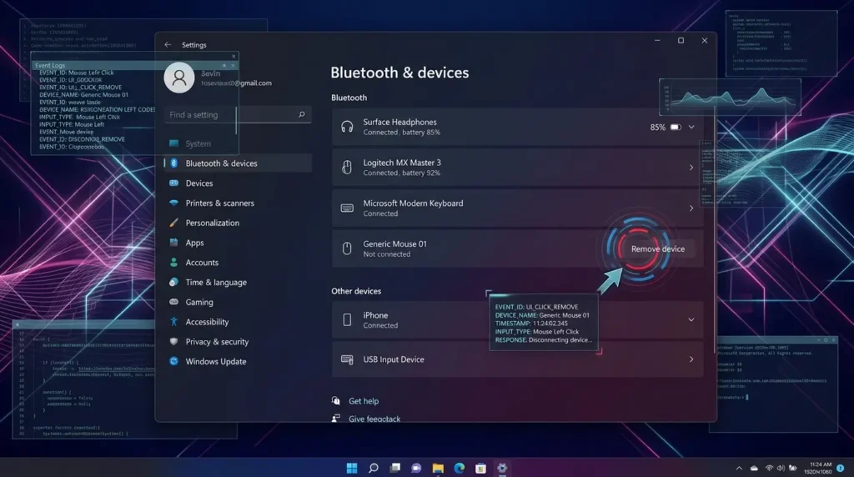
Task: Click the settings content vertical scrollbar
Action: [x=714, y=228]
